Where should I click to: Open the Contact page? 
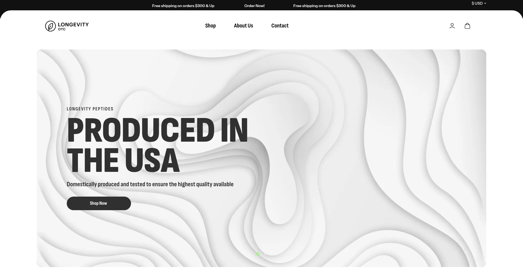click(x=280, y=26)
